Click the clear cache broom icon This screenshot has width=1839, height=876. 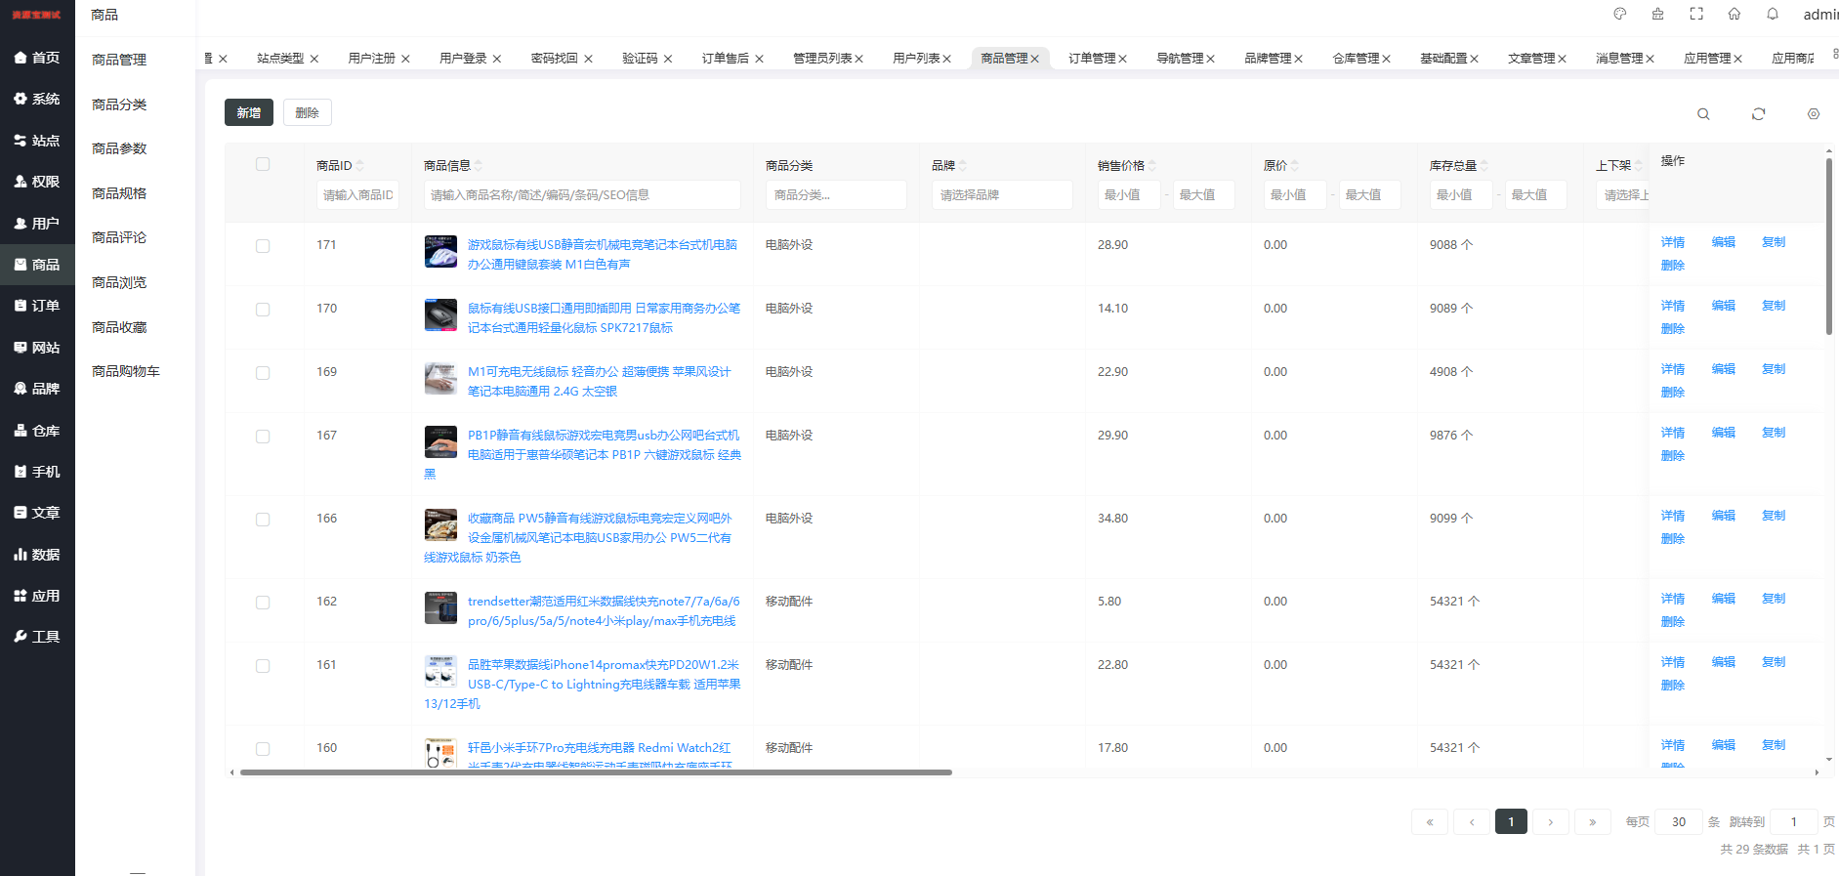pos(1658,14)
